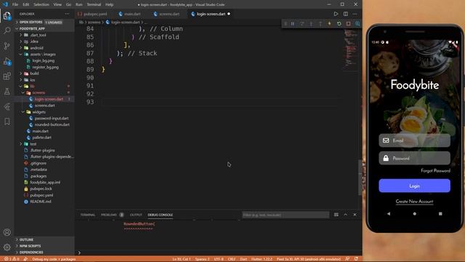Tap the Login button in emulator

click(414, 186)
